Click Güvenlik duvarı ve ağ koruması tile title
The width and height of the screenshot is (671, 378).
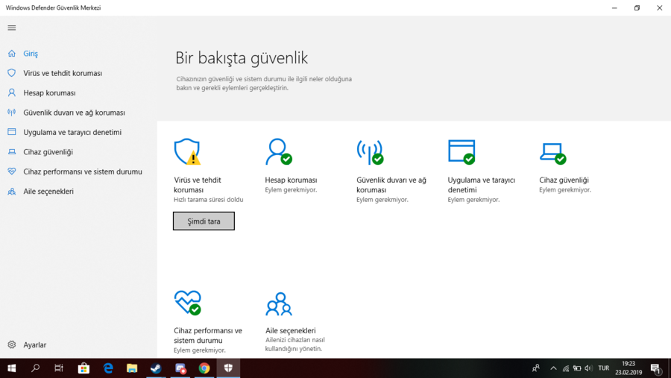point(391,185)
